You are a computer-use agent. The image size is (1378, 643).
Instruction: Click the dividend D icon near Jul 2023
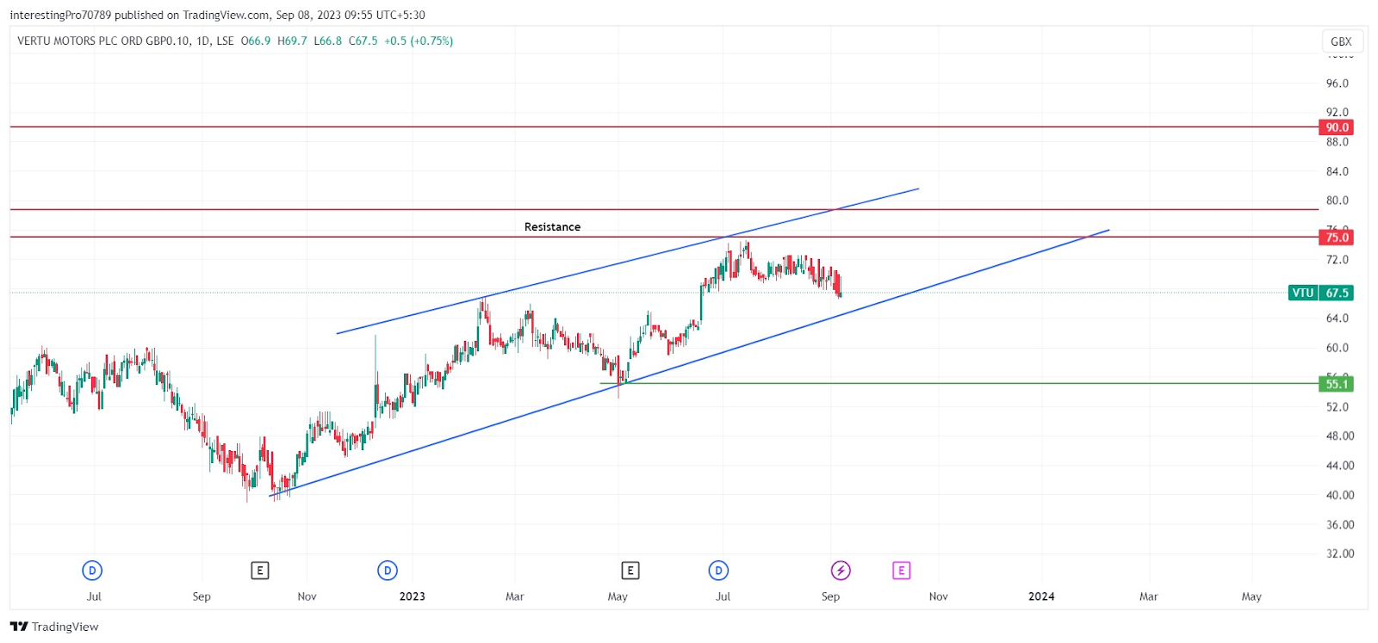click(718, 571)
